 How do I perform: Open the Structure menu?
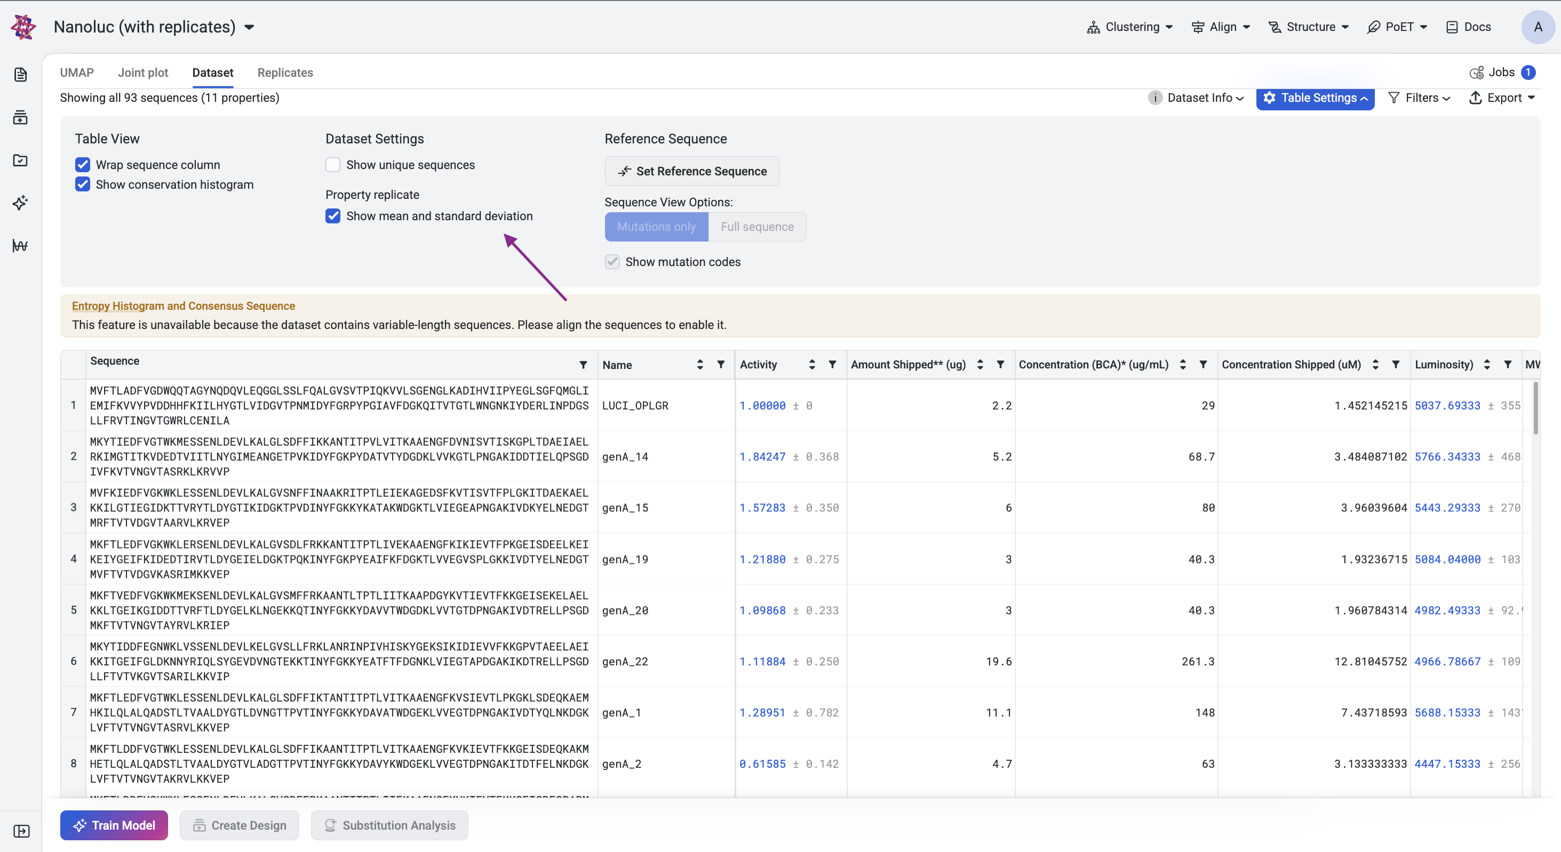pyautogui.click(x=1309, y=27)
